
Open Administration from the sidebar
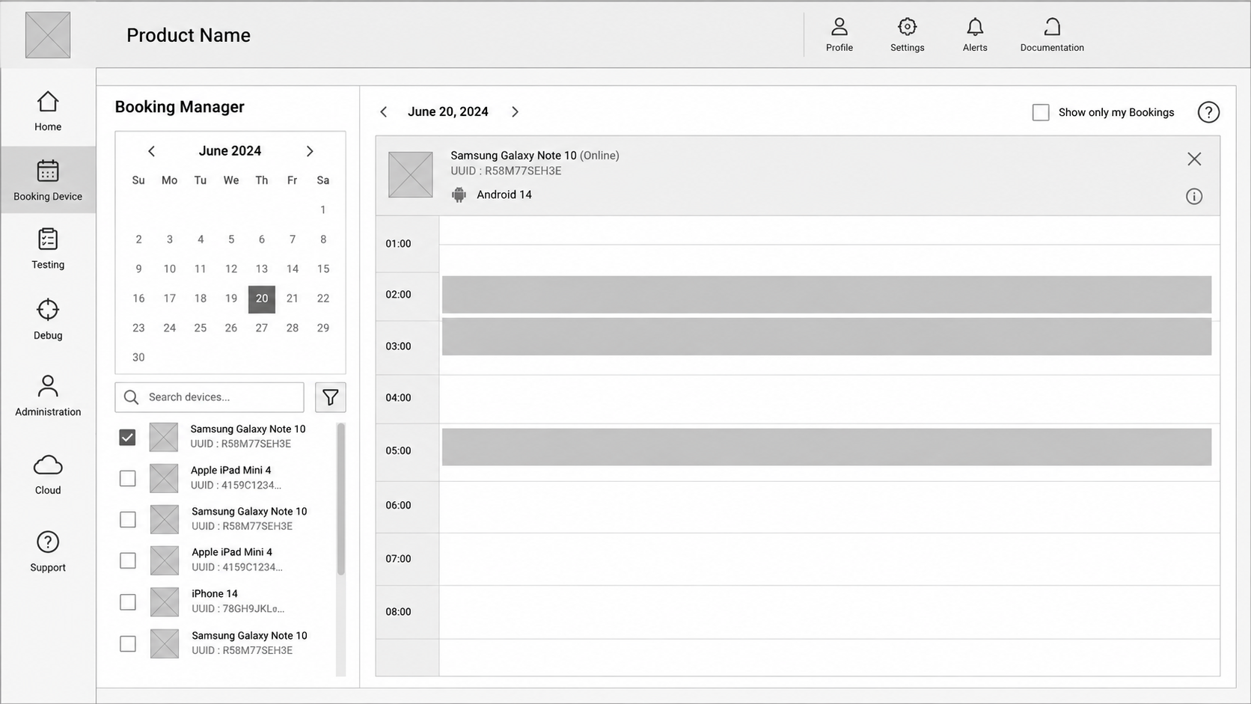(48, 396)
